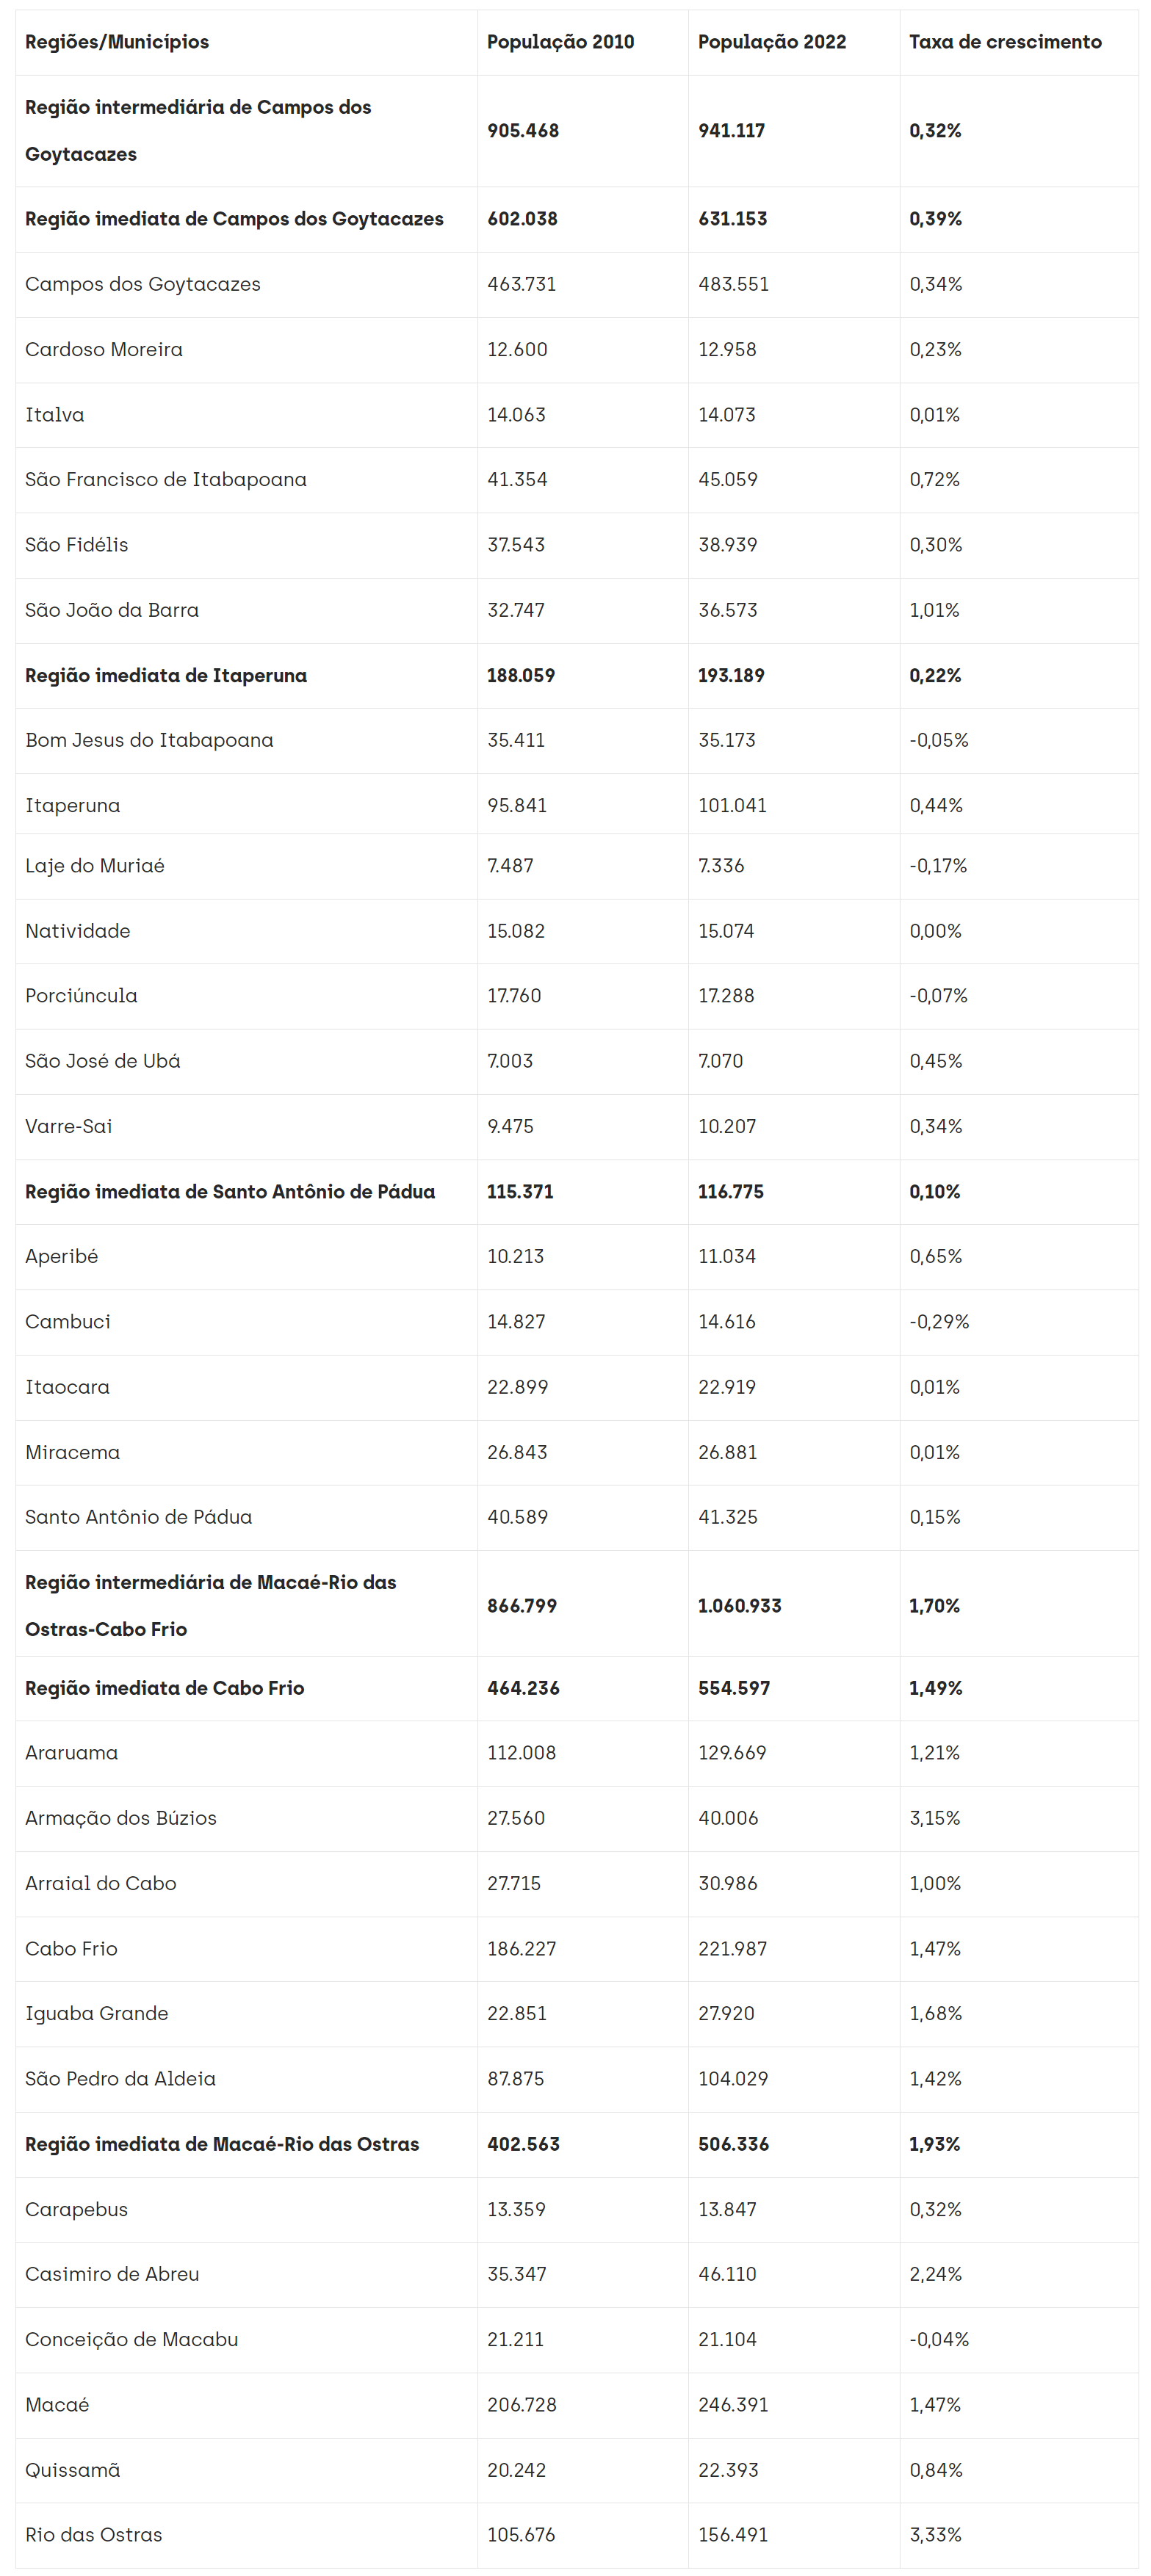Click the Região imediata de Itaperuna row
This screenshot has width=1151, height=2576.
(166, 675)
